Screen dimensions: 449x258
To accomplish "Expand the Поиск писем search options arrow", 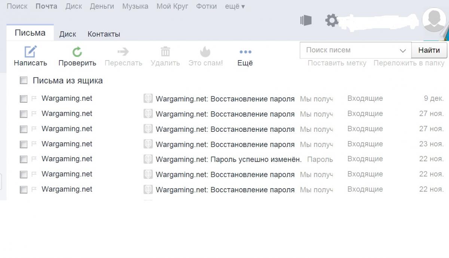I will pos(403,50).
